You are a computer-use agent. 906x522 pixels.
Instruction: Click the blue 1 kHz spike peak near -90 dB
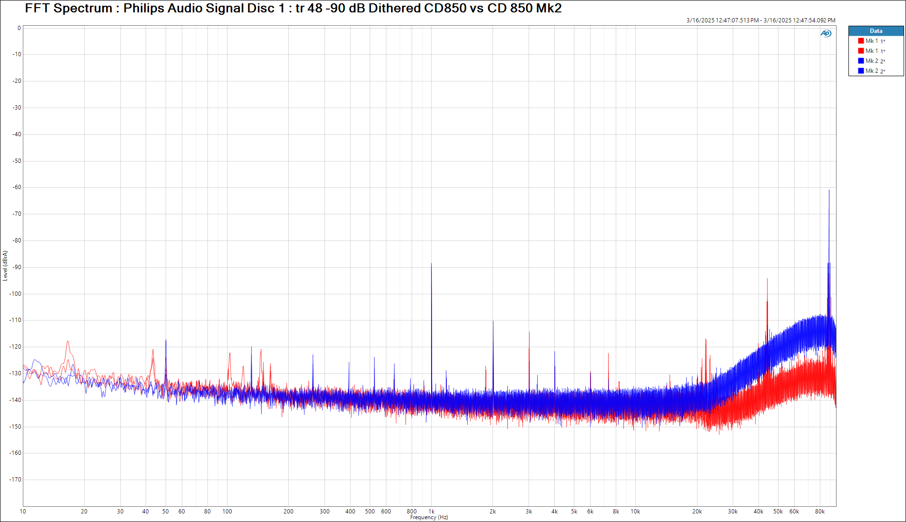[x=432, y=263]
